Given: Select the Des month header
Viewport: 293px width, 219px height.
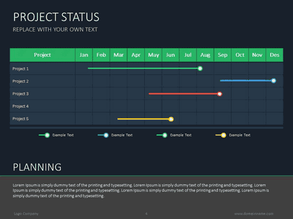Looking at the screenshot, I should pos(274,55).
